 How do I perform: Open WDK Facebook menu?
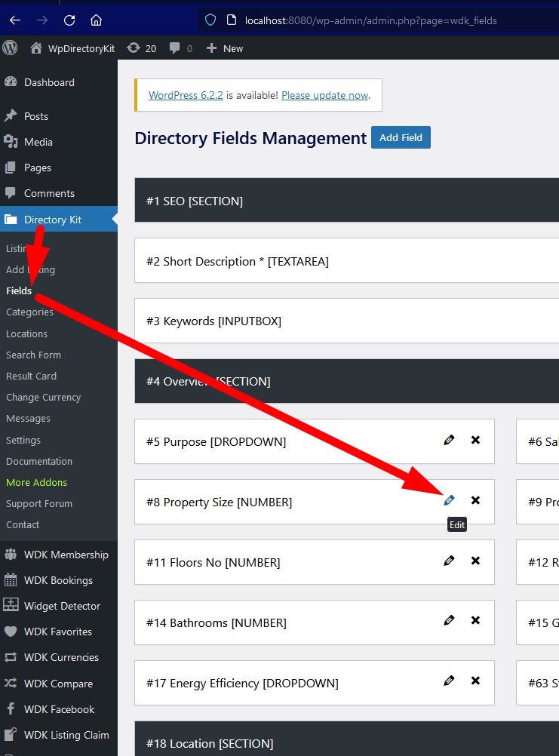point(60,709)
